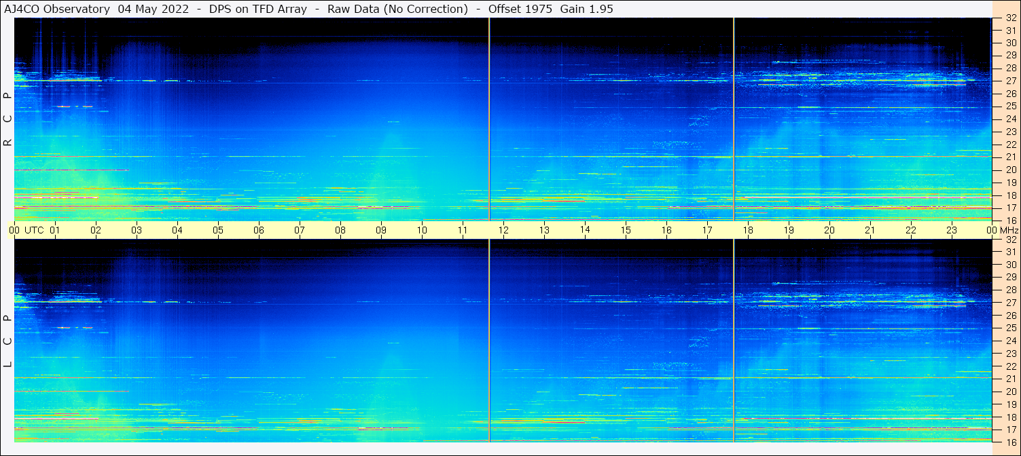Click 32 MHz on the LCP frequency scale
1021x456 pixels.
[1010, 240]
